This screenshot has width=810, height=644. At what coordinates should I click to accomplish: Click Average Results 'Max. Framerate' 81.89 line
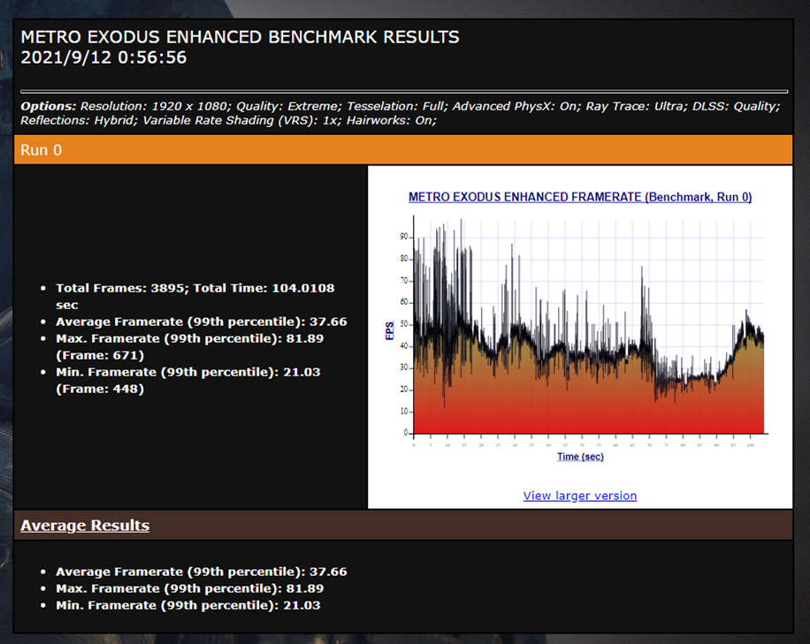tap(189, 588)
